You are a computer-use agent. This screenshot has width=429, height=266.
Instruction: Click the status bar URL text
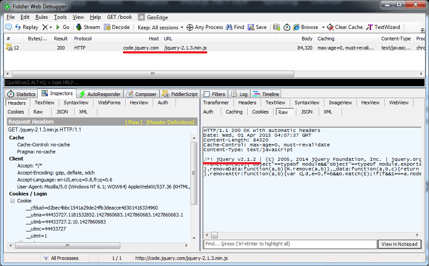click(x=181, y=258)
